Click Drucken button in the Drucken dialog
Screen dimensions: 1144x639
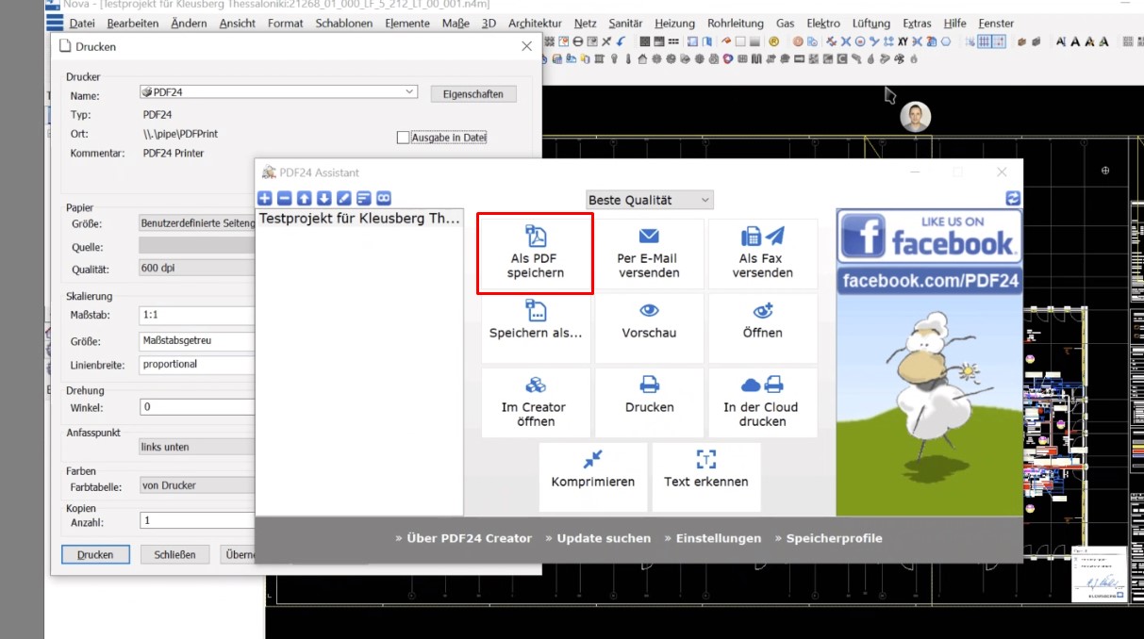point(95,554)
